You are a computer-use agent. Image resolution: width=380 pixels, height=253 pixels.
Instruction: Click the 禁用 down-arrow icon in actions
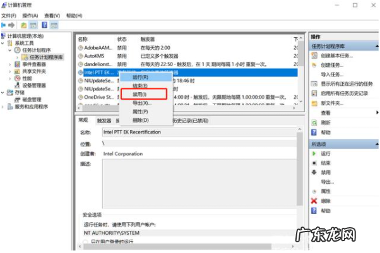coord(314,172)
